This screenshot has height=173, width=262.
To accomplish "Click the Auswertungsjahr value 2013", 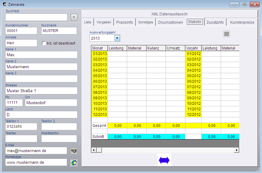I will 102,38.
